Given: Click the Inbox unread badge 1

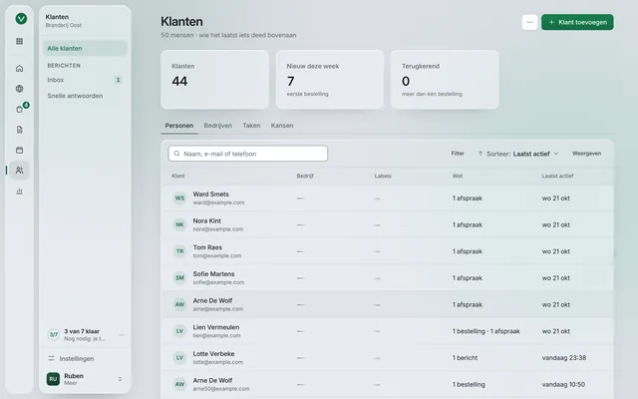Looking at the screenshot, I should (x=118, y=80).
